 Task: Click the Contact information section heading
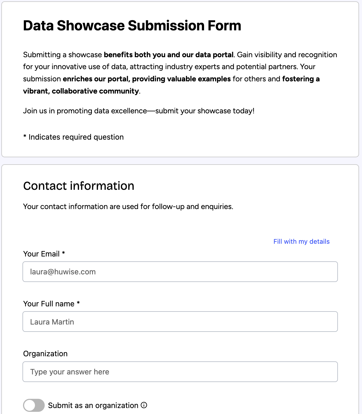pyautogui.click(x=79, y=186)
